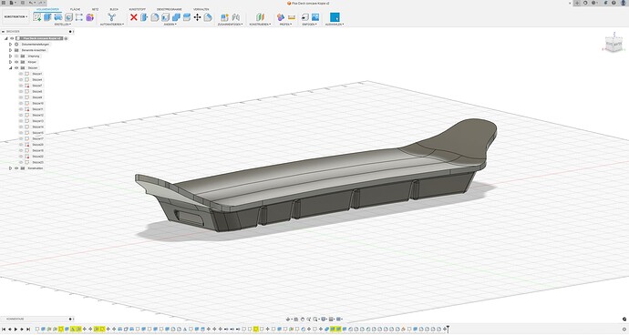Click the Save icon in title bar
629x335 pixels.
click(23, 3)
